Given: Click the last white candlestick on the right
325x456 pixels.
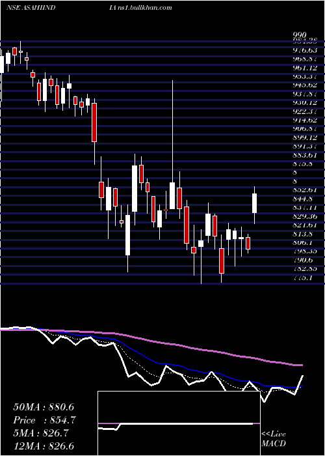Looking at the screenshot, I should click(255, 203).
